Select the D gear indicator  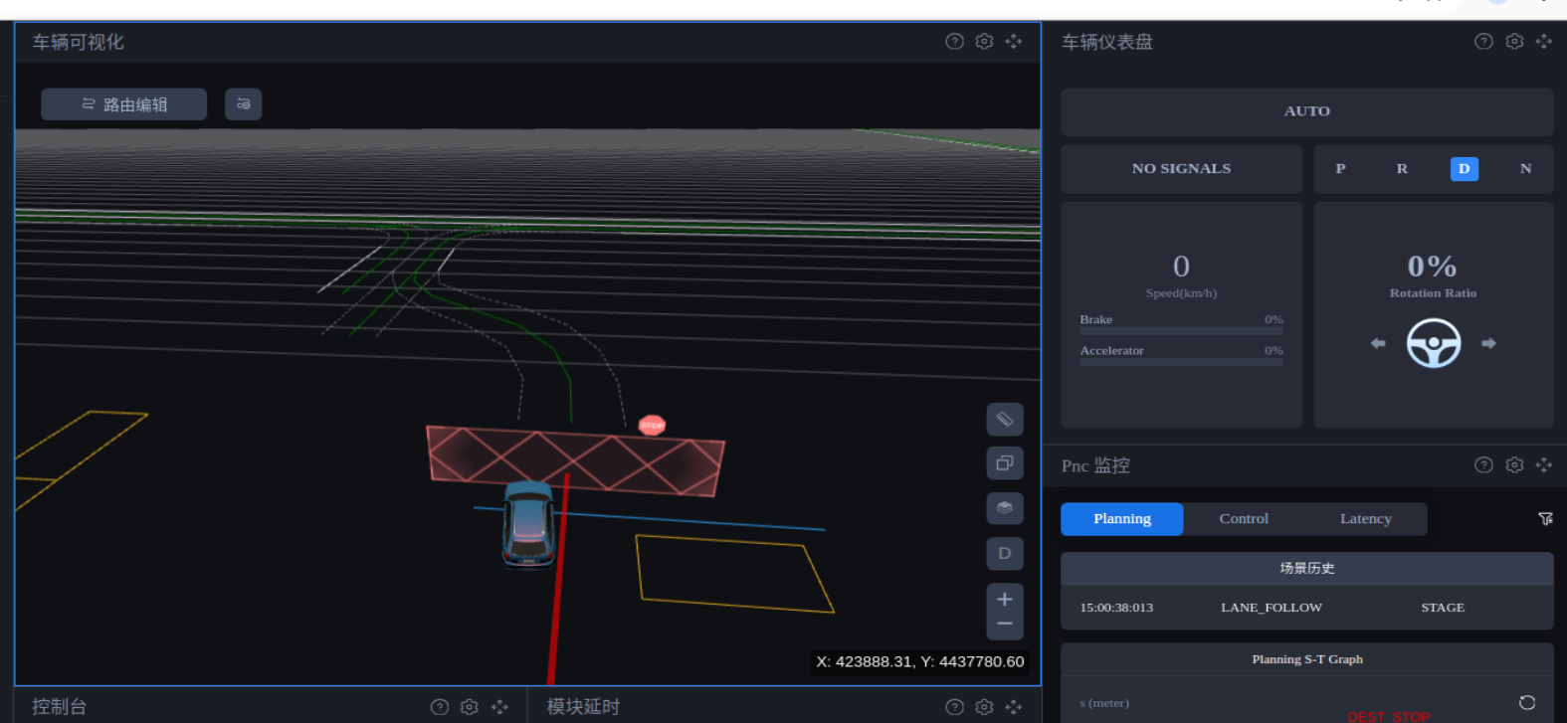pyautogui.click(x=1464, y=169)
